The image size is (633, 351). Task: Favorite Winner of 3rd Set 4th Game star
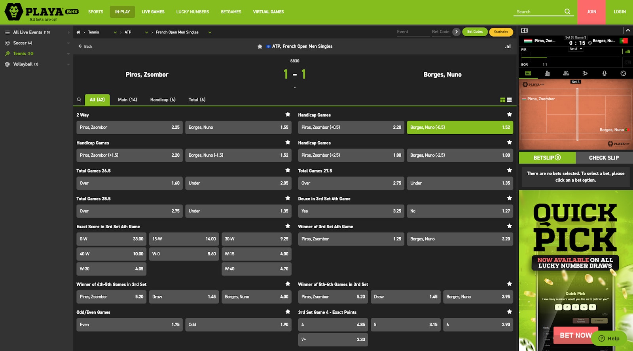coord(510,226)
